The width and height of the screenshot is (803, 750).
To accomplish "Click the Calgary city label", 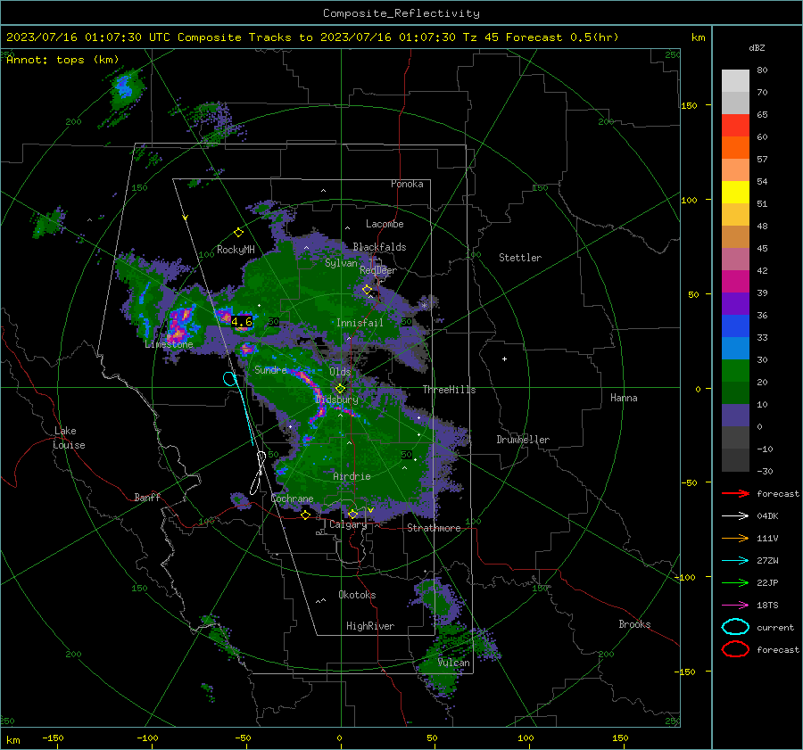I will (x=348, y=524).
